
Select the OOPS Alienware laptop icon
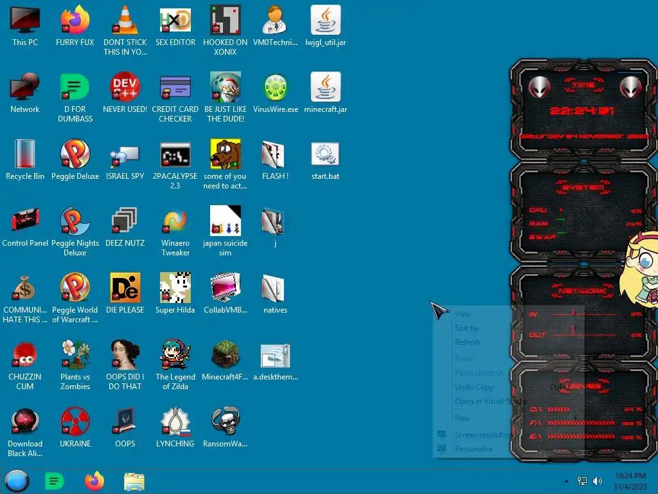coord(125,427)
